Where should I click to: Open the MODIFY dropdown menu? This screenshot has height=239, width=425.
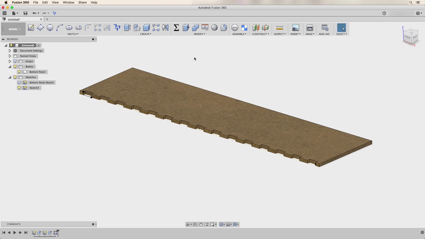pyautogui.click(x=200, y=34)
